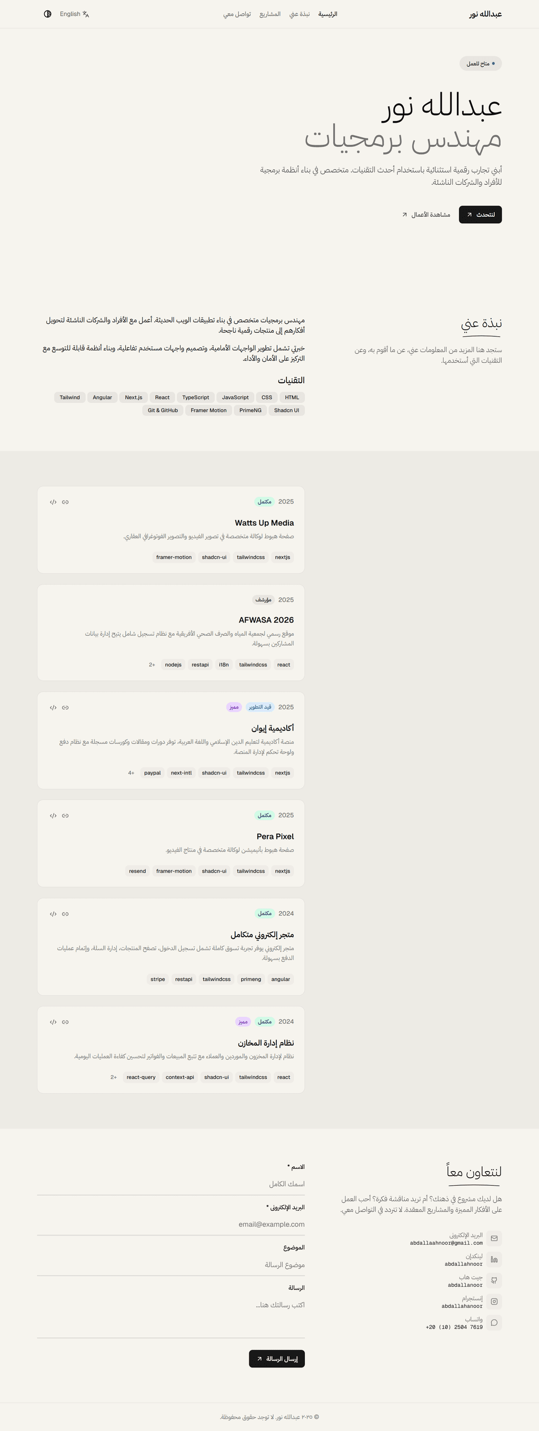The height and width of the screenshot is (1431, 539).
Task: Open the source code icon on Pera Pixel card
Action: pyautogui.click(x=53, y=815)
